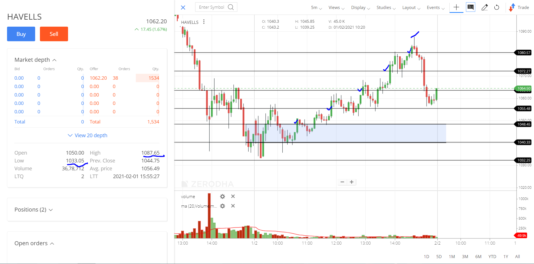Select the All range tab
The width and height of the screenshot is (534, 264).
tap(517, 256)
